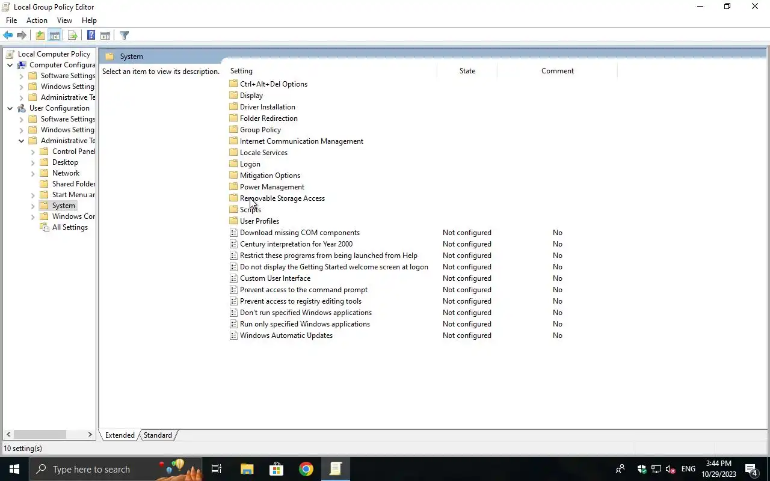Viewport: 770px width, 481px height.
Task: Open the Windows Start button
Action: point(14,469)
